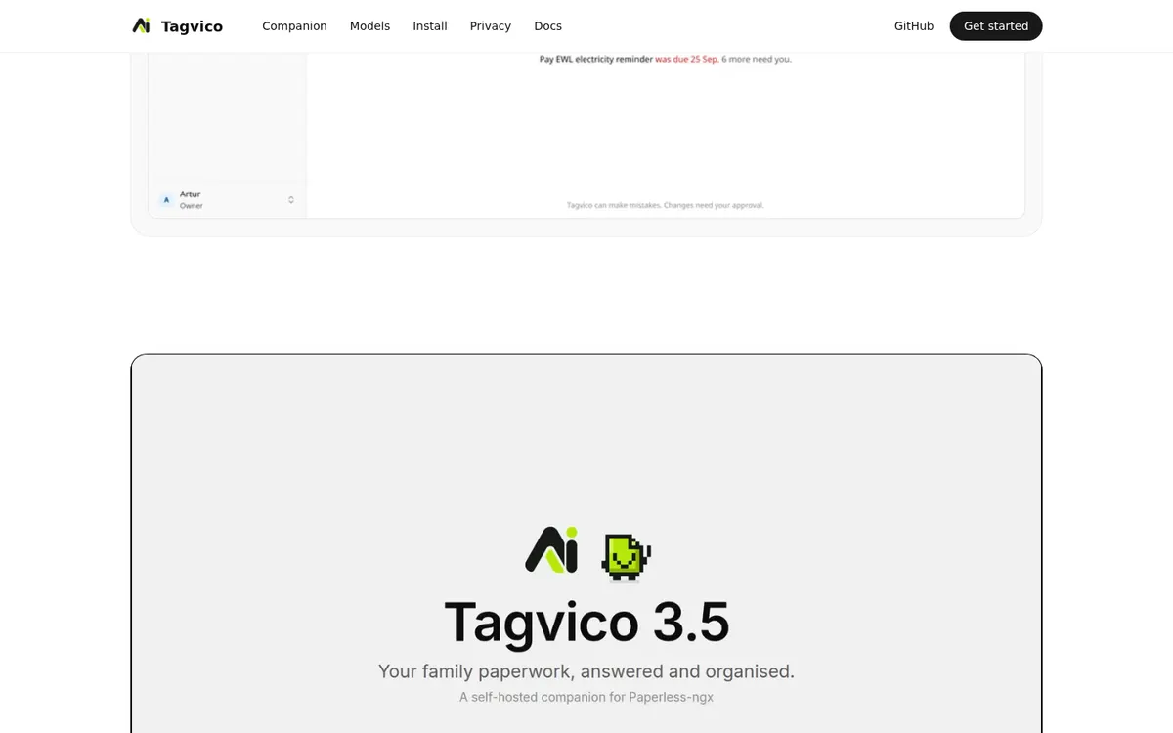This screenshot has height=733, width=1173.
Task: Click the Artur user avatar icon
Action: coord(166,199)
